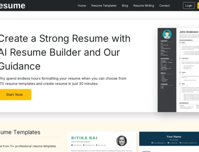The height and width of the screenshot is (152, 199).
Task: Open the Blog page
Action: 125,6
